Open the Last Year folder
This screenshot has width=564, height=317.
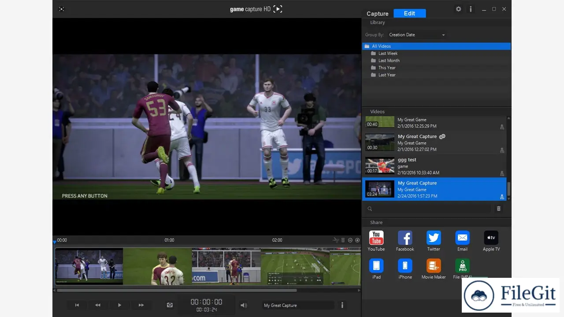tap(387, 75)
